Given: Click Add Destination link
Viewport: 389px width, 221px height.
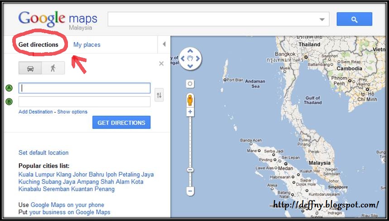Looking at the screenshot, I should (35, 112).
